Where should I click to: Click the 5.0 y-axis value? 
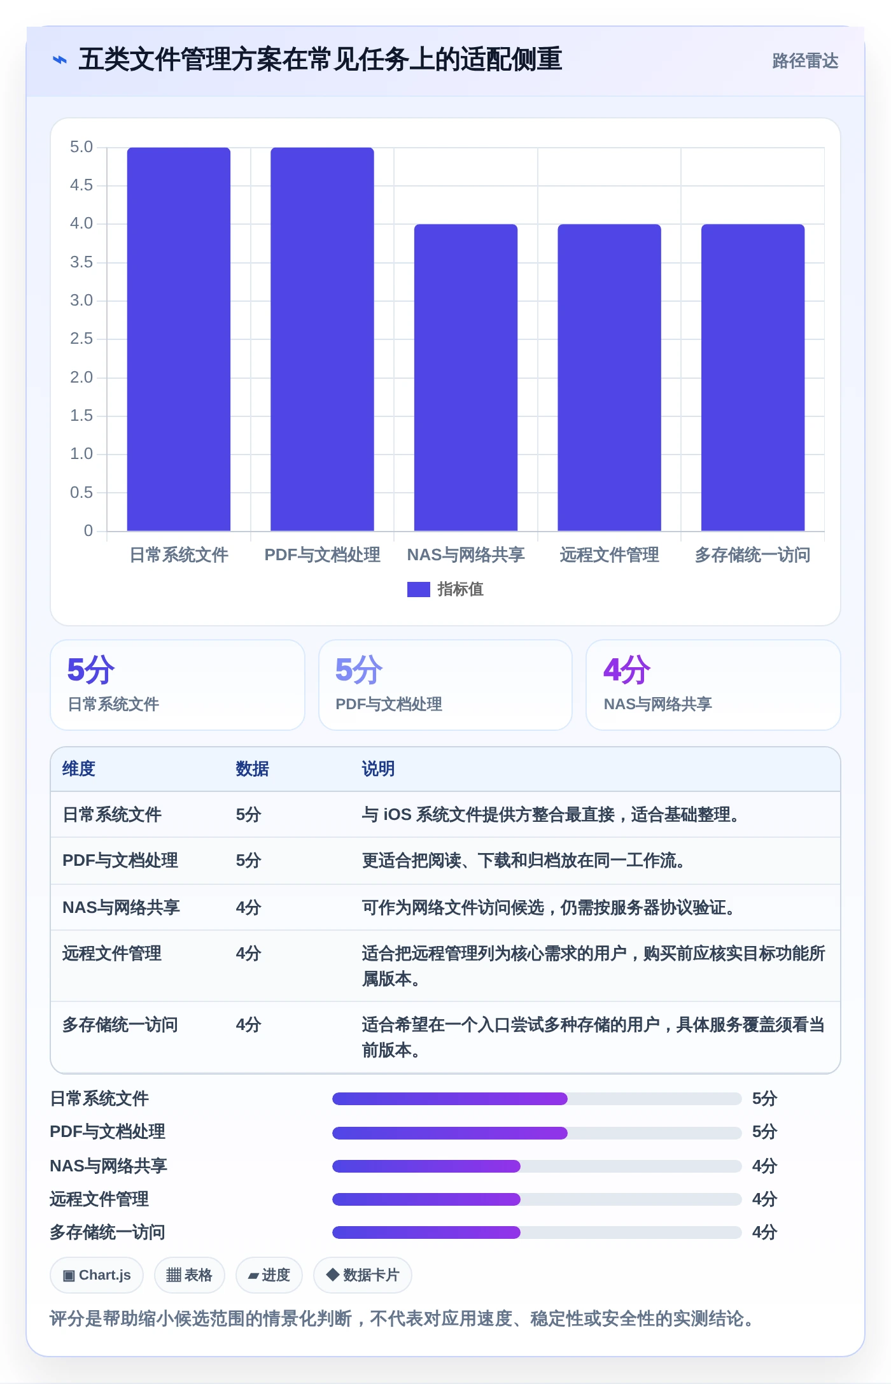point(81,147)
